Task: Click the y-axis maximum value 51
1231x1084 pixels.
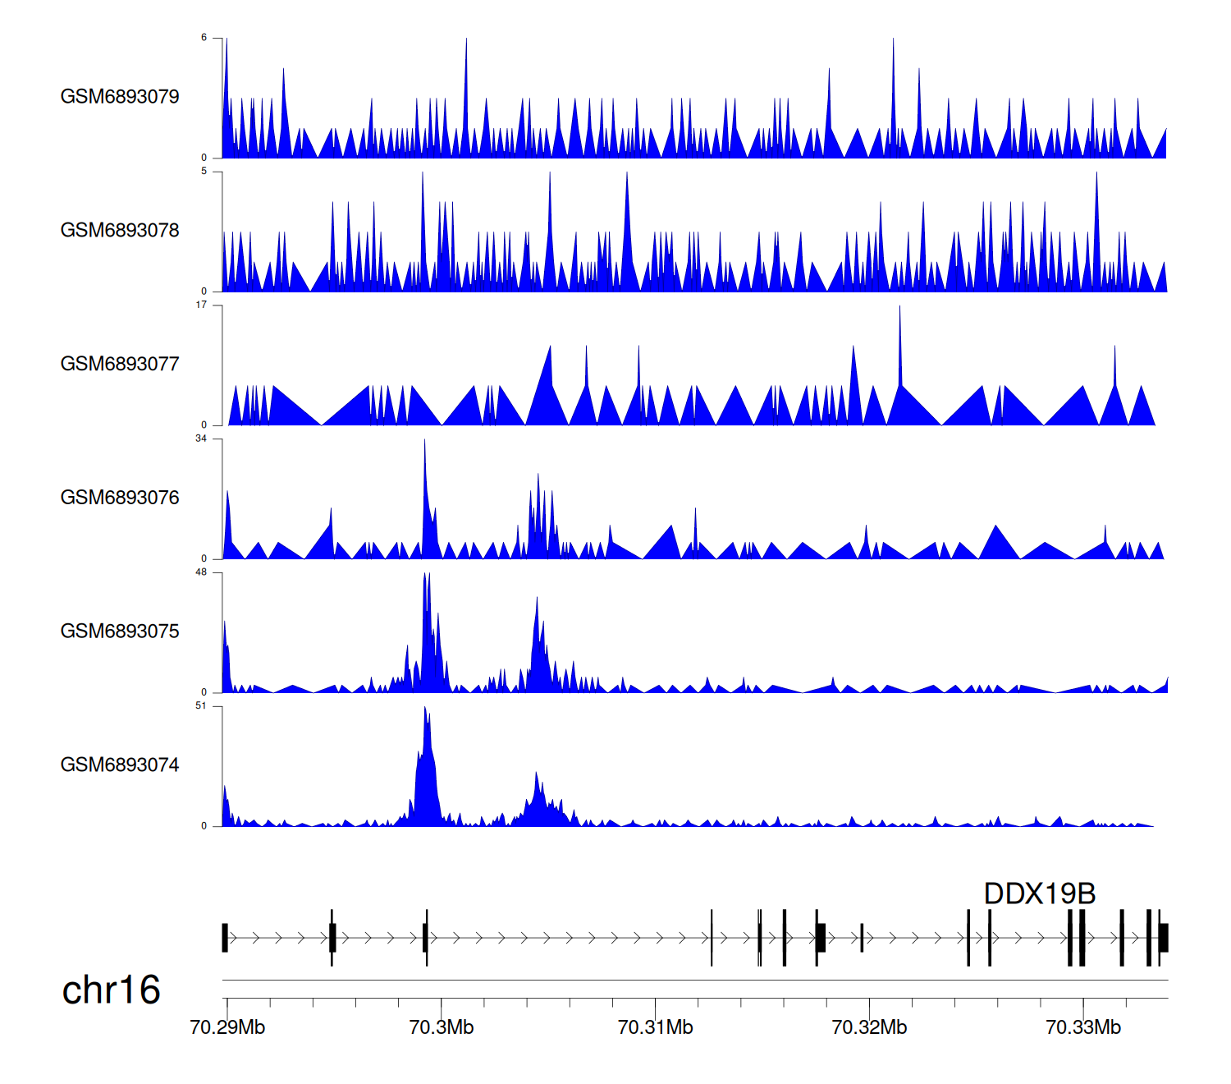Action: [x=201, y=706]
